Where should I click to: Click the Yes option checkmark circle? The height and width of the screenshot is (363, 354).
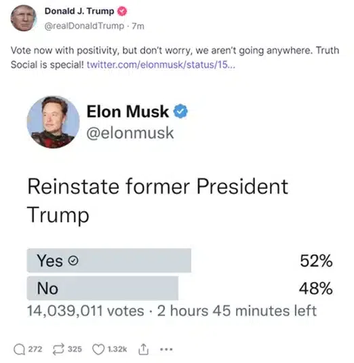click(73, 261)
